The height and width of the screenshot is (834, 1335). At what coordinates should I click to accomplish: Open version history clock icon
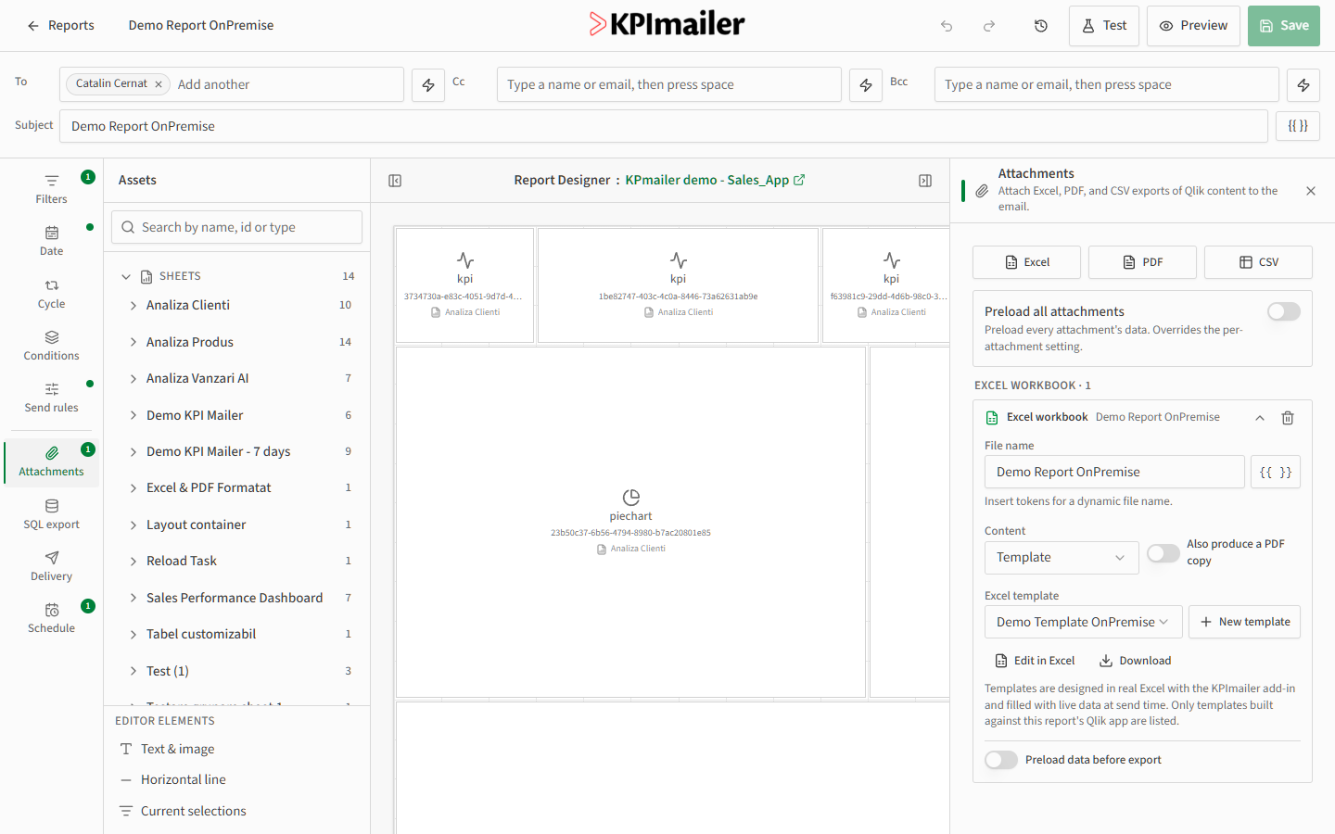pyautogui.click(x=1041, y=26)
